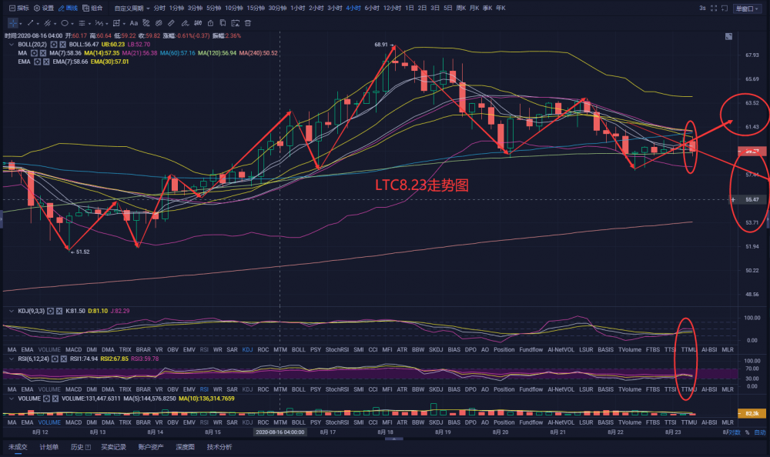The height and width of the screenshot is (457, 770).
Task: Expand the wave tool options arrow
Action: pos(106,24)
